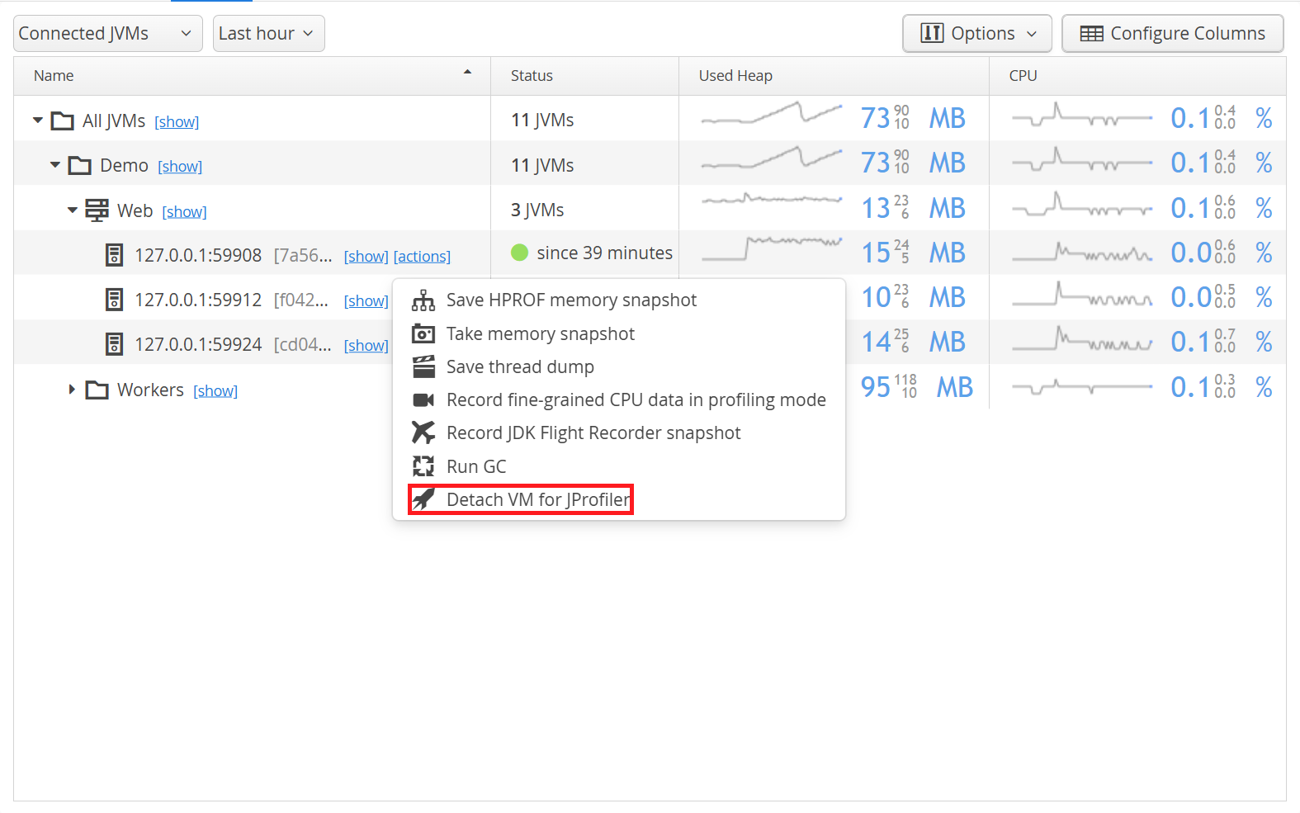
Task: Click the 'since 39 minutes' status text
Action: pos(605,253)
